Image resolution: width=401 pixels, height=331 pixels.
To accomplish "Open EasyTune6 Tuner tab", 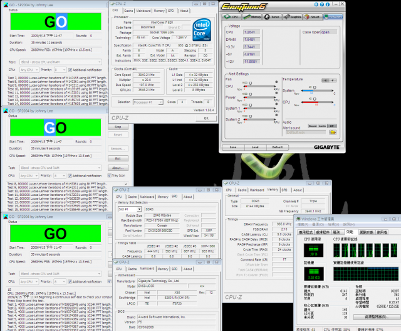I will (272, 17).
